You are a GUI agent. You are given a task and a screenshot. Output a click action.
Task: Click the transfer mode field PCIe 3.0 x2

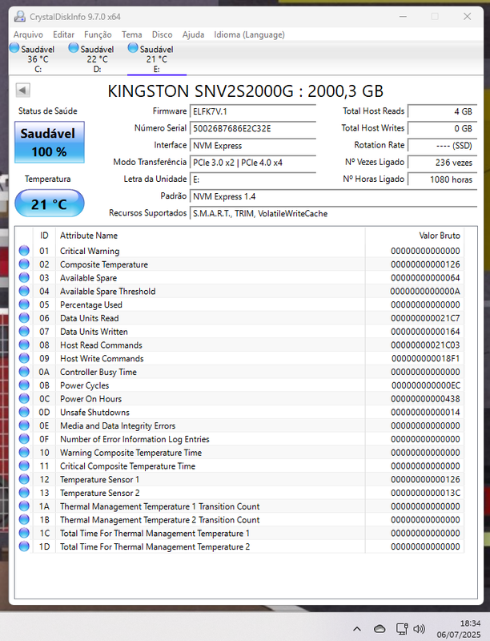(253, 163)
